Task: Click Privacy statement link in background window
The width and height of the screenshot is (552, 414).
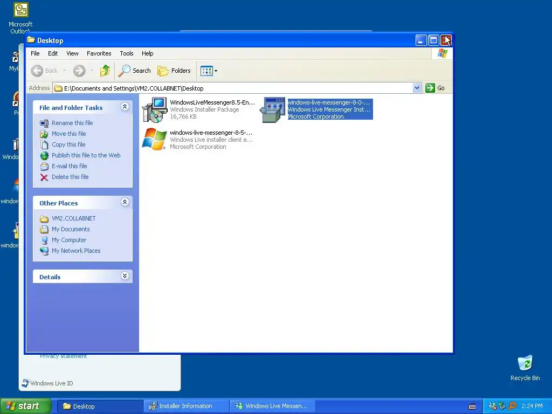Action: tap(64, 356)
